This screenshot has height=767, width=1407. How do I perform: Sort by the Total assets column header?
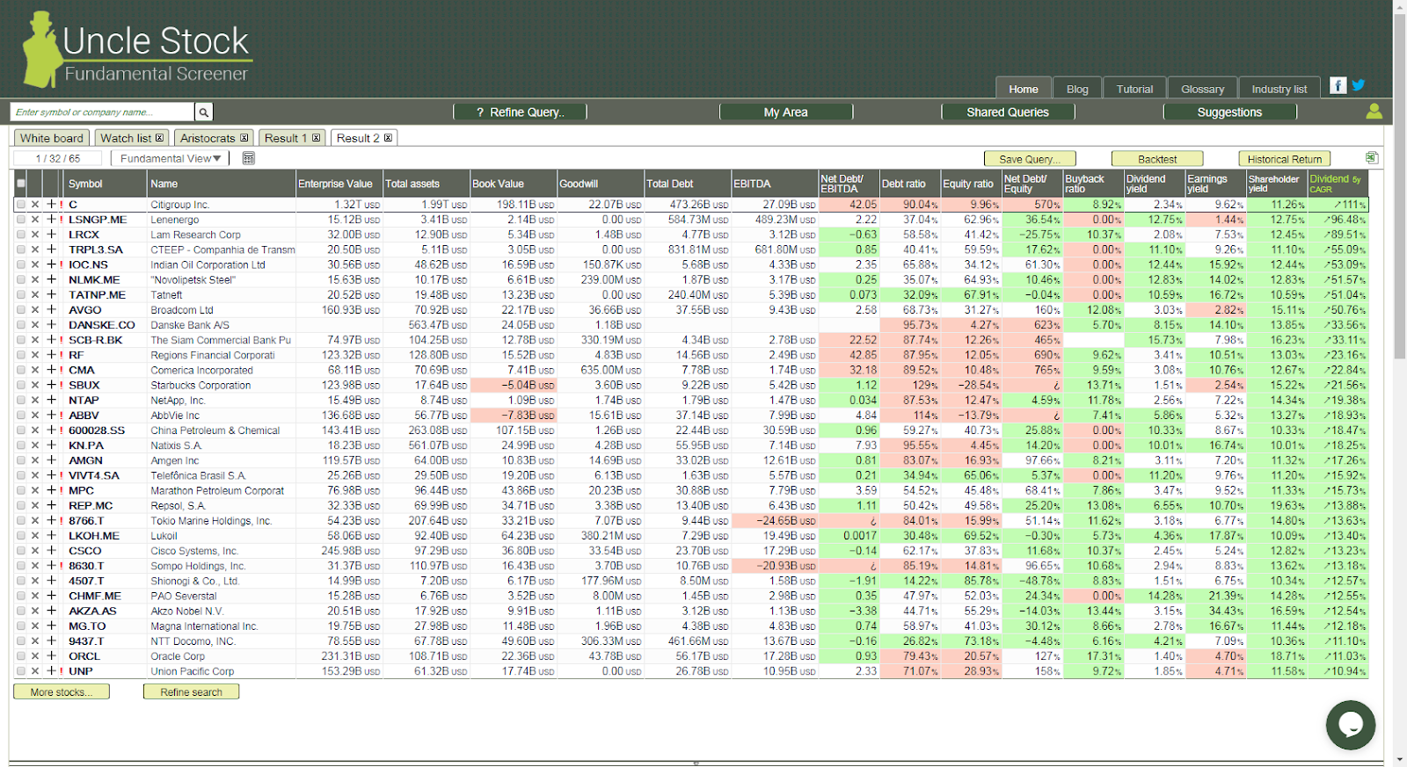coord(426,184)
